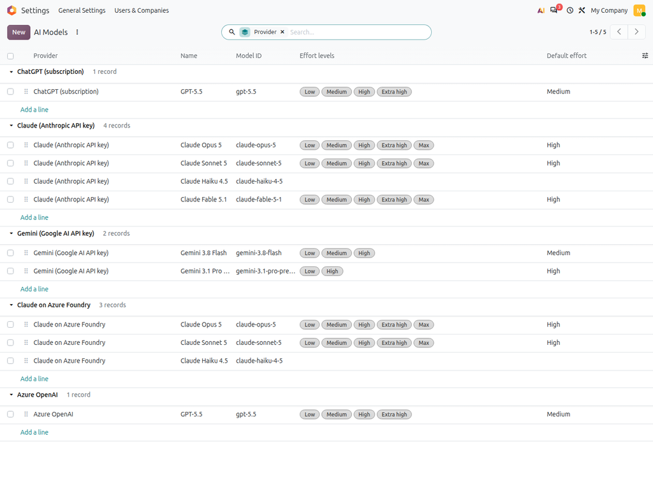Screen dimensions: 653x503
Task: Collapse the ChatGPT (subscription) group
Action: click(x=11, y=72)
